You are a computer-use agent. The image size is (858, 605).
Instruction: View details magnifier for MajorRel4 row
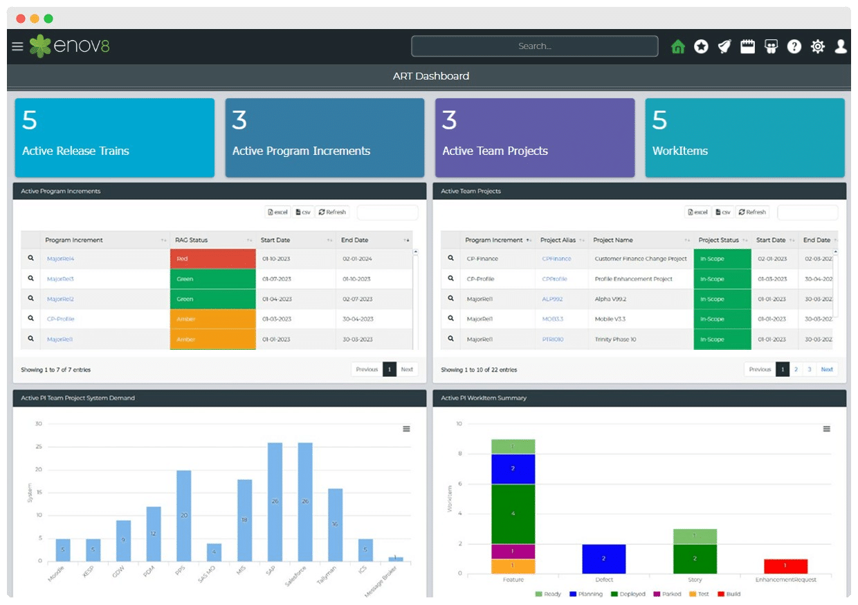(x=30, y=259)
